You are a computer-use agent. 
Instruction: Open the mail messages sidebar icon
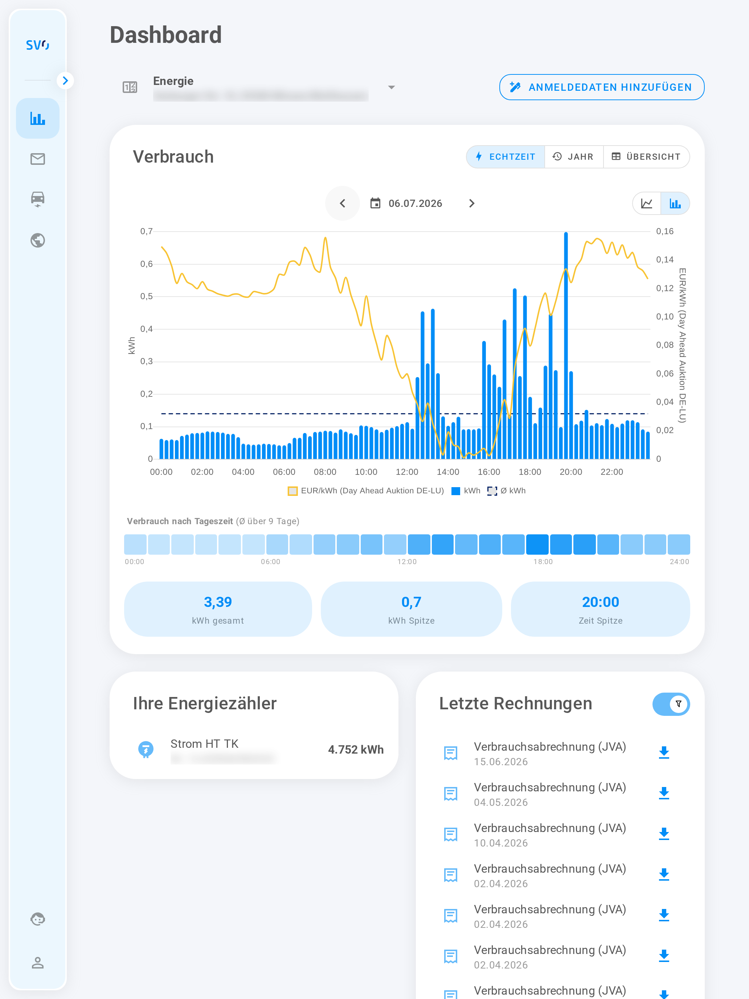38,159
